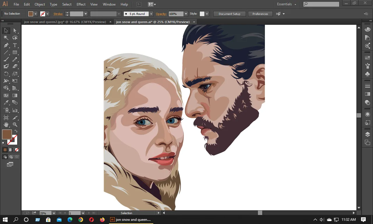The width and height of the screenshot is (373, 224).
Task: Click the Document Setup button
Action: point(230,14)
